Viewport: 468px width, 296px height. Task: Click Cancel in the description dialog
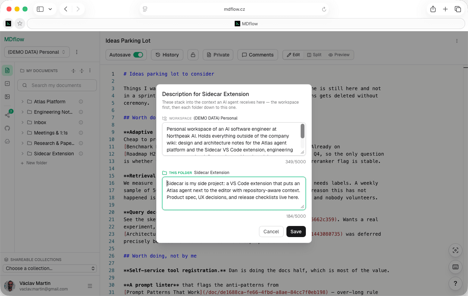[x=271, y=232]
